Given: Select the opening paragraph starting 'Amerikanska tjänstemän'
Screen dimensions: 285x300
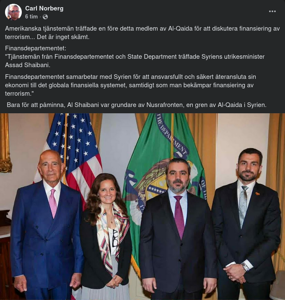Looking at the screenshot, I should (142, 33).
